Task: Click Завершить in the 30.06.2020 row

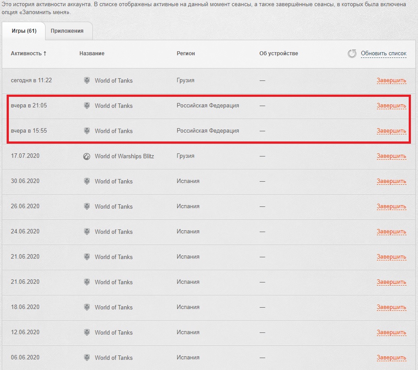Action: point(391,181)
